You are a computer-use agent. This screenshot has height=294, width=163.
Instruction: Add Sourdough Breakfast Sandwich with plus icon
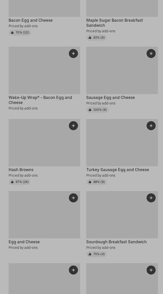click(151, 198)
